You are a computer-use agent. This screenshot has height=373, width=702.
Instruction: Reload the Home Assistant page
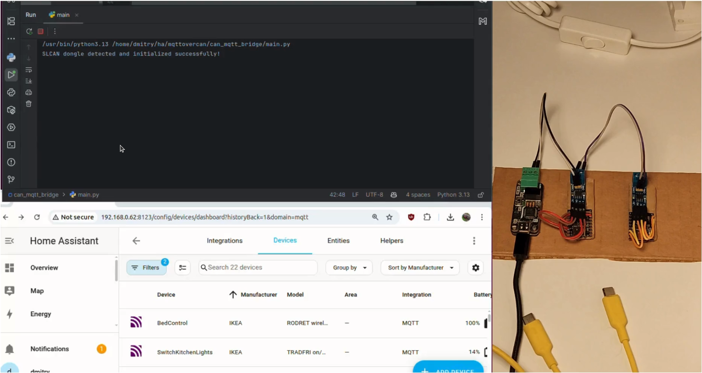click(x=37, y=217)
